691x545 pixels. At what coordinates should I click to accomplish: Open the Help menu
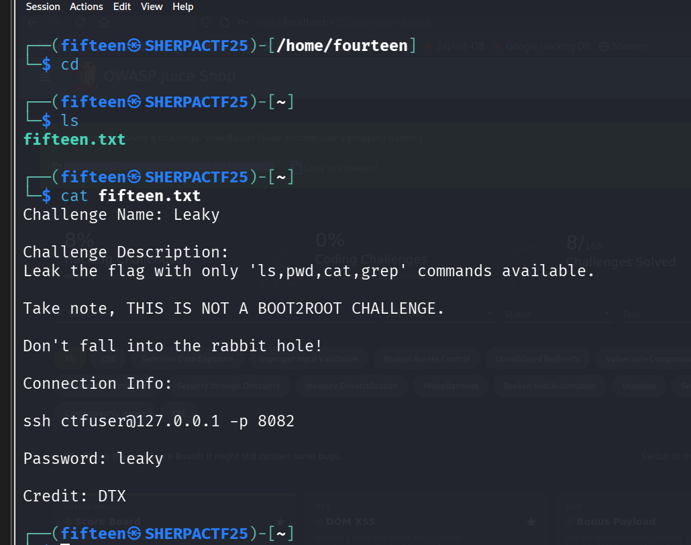tap(182, 7)
